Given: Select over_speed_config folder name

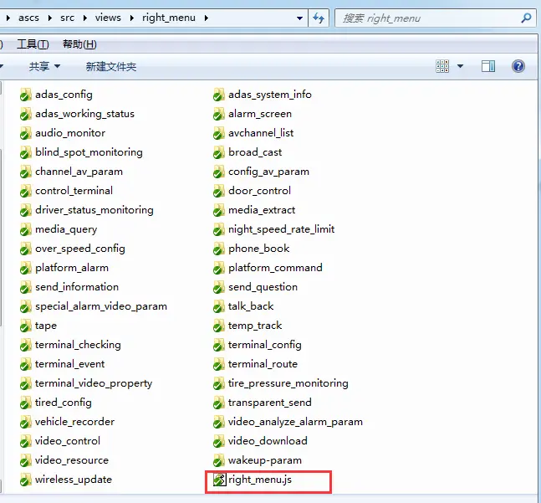Looking at the screenshot, I should 80,249.
